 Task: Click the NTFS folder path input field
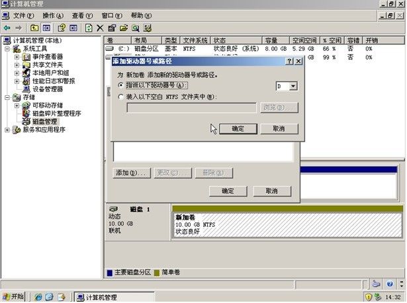(x=191, y=108)
